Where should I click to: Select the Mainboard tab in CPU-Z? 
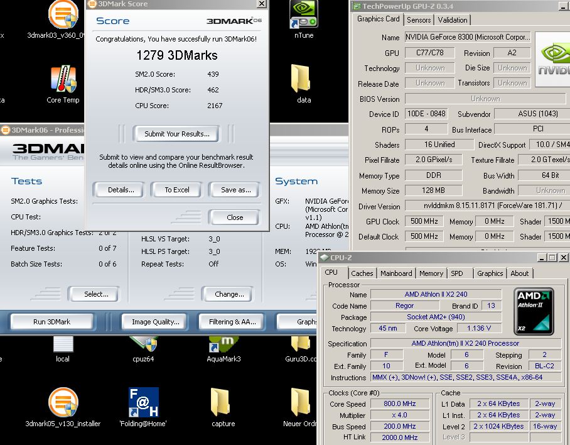(x=396, y=273)
